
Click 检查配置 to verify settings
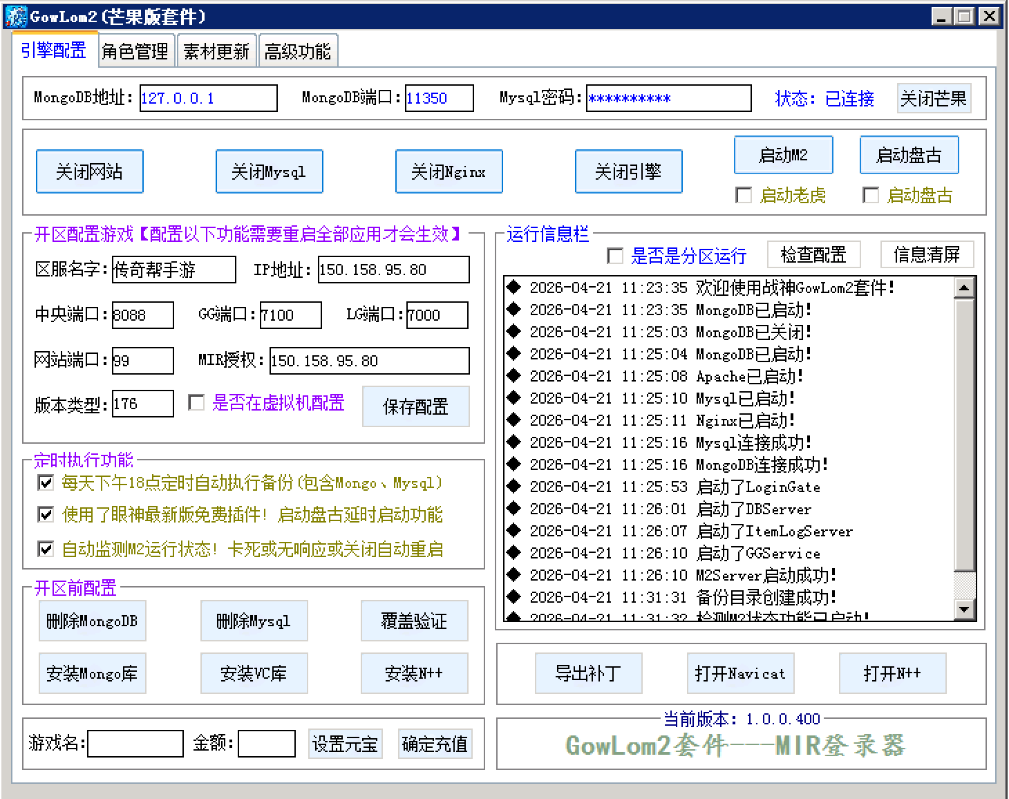813,254
